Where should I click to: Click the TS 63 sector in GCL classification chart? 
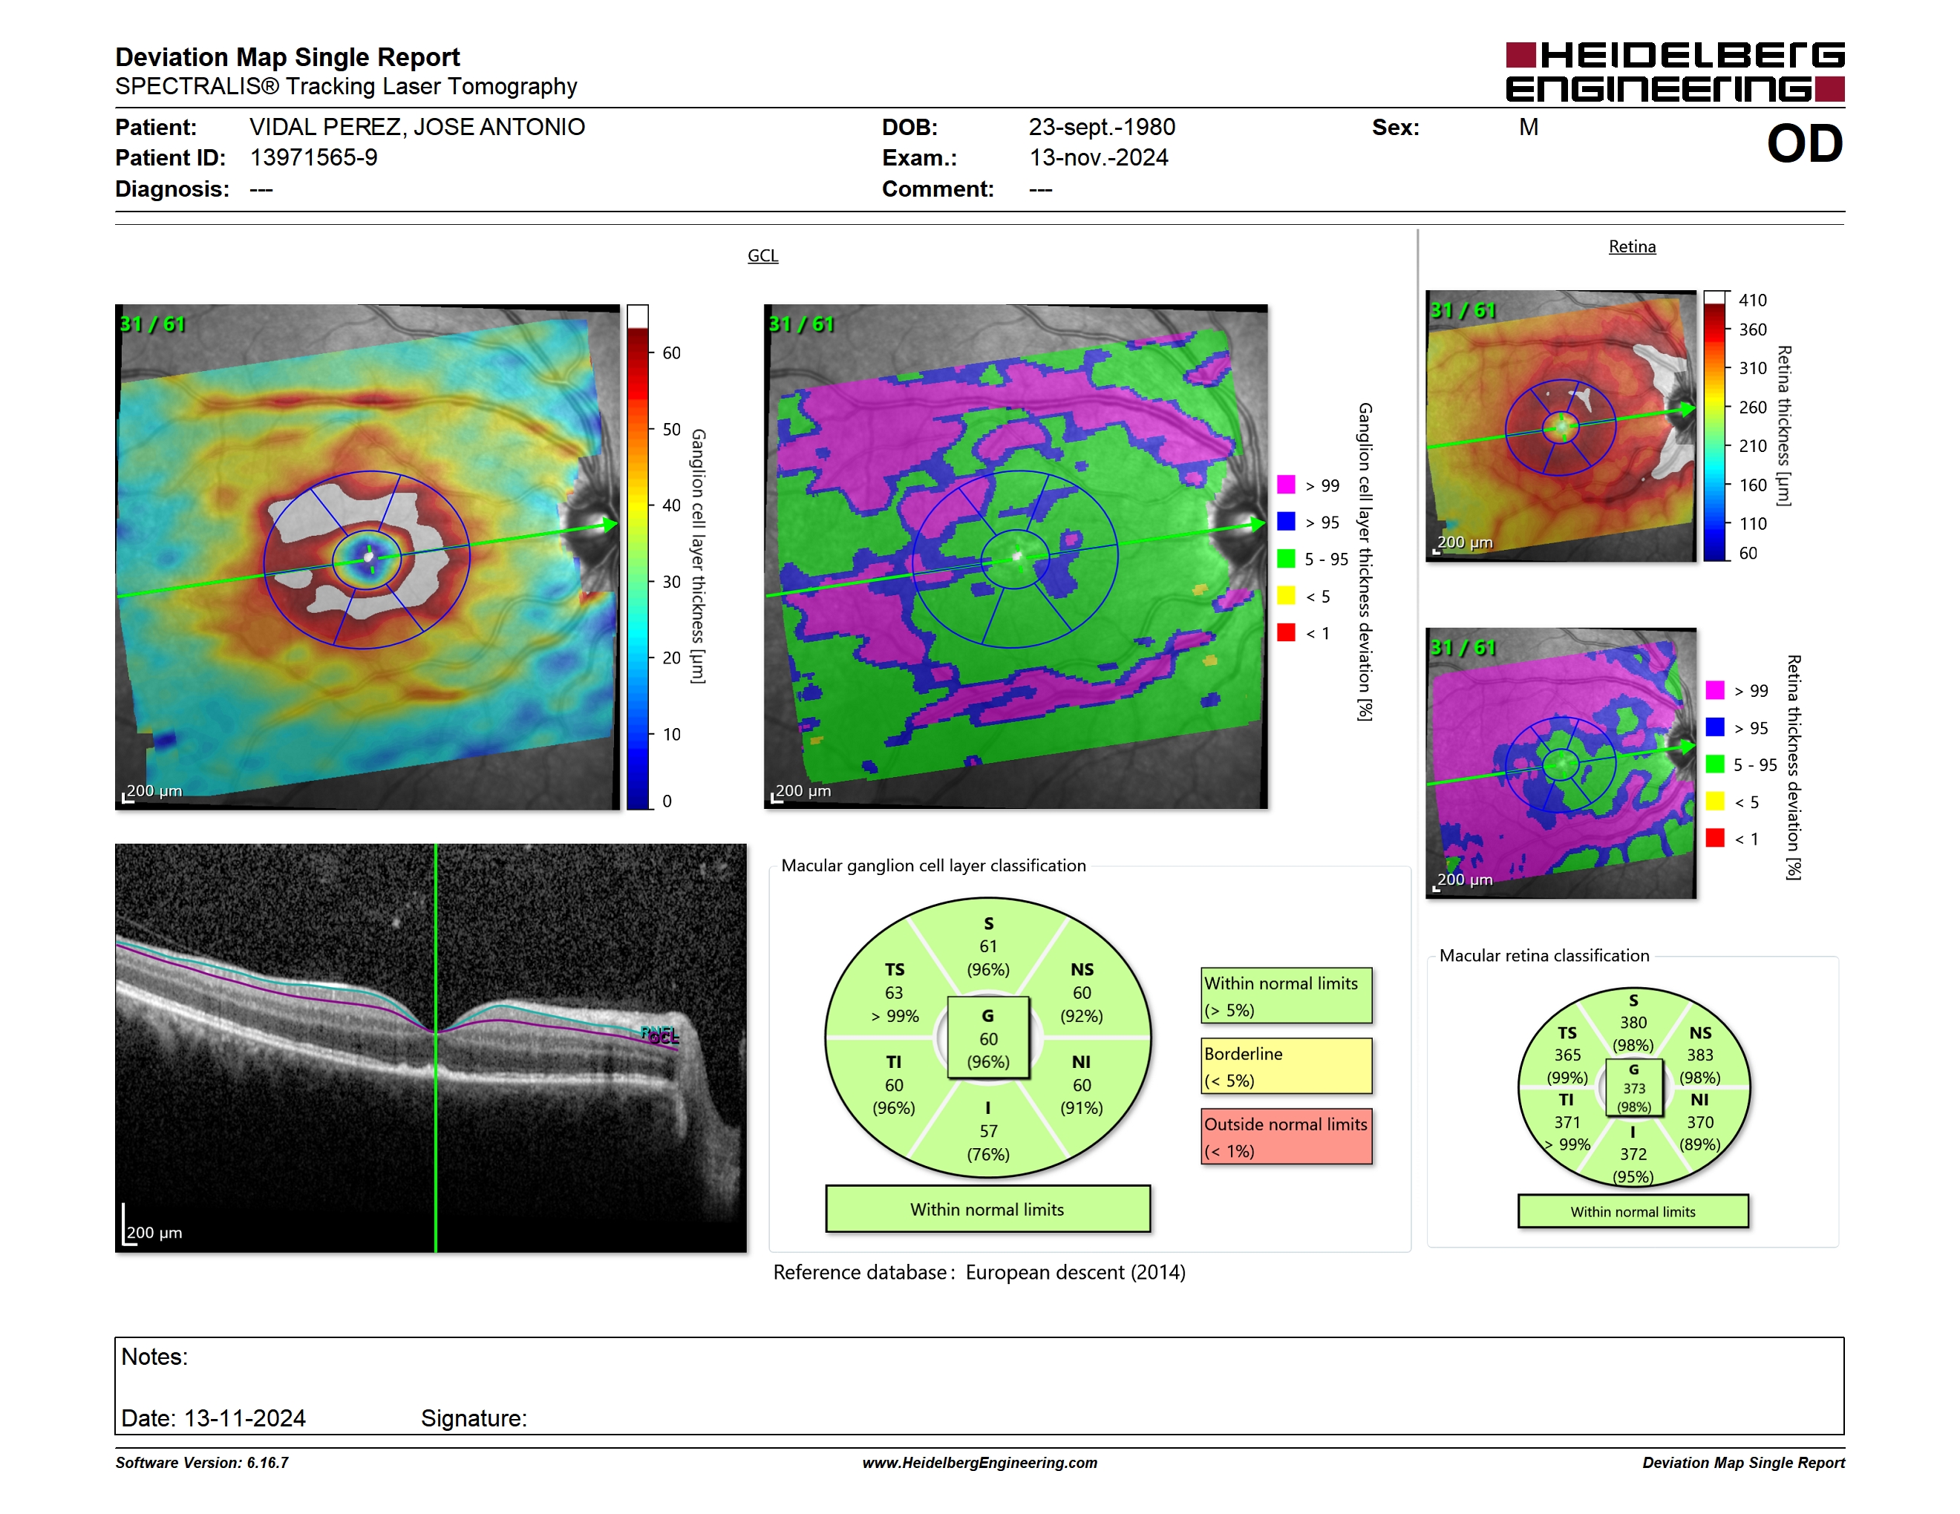tap(895, 993)
